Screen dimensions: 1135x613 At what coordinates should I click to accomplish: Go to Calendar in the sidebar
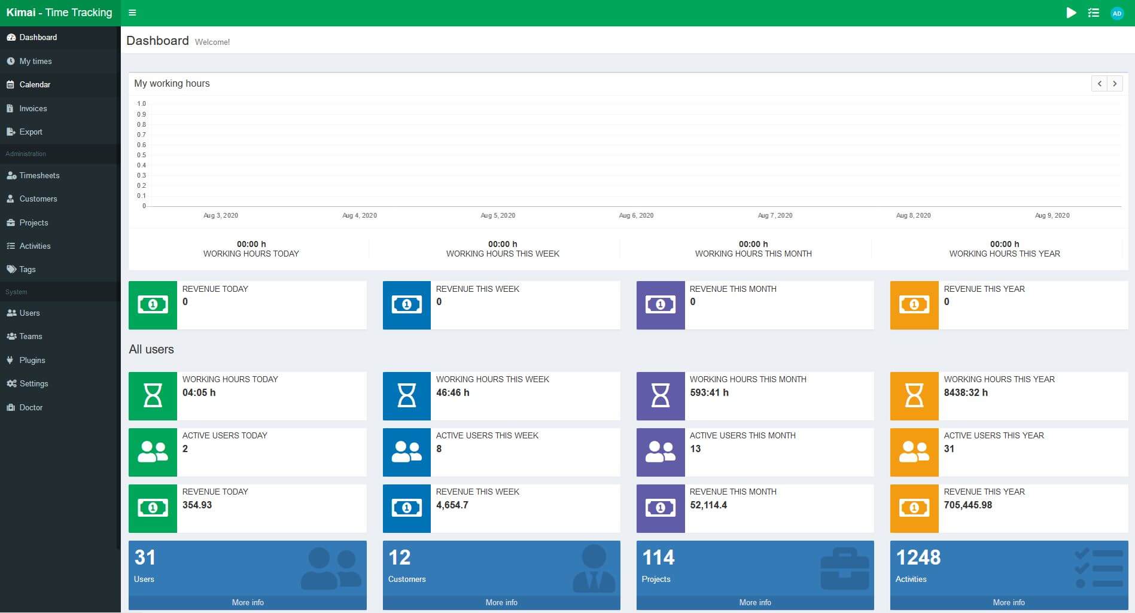coord(35,84)
